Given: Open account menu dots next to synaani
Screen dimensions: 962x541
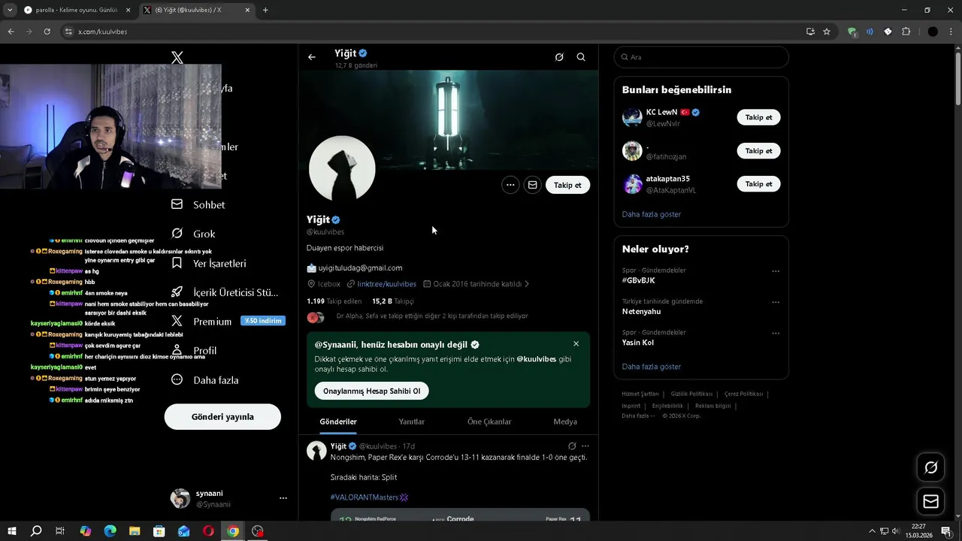Looking at the screenshot, I should pos(283,498).
